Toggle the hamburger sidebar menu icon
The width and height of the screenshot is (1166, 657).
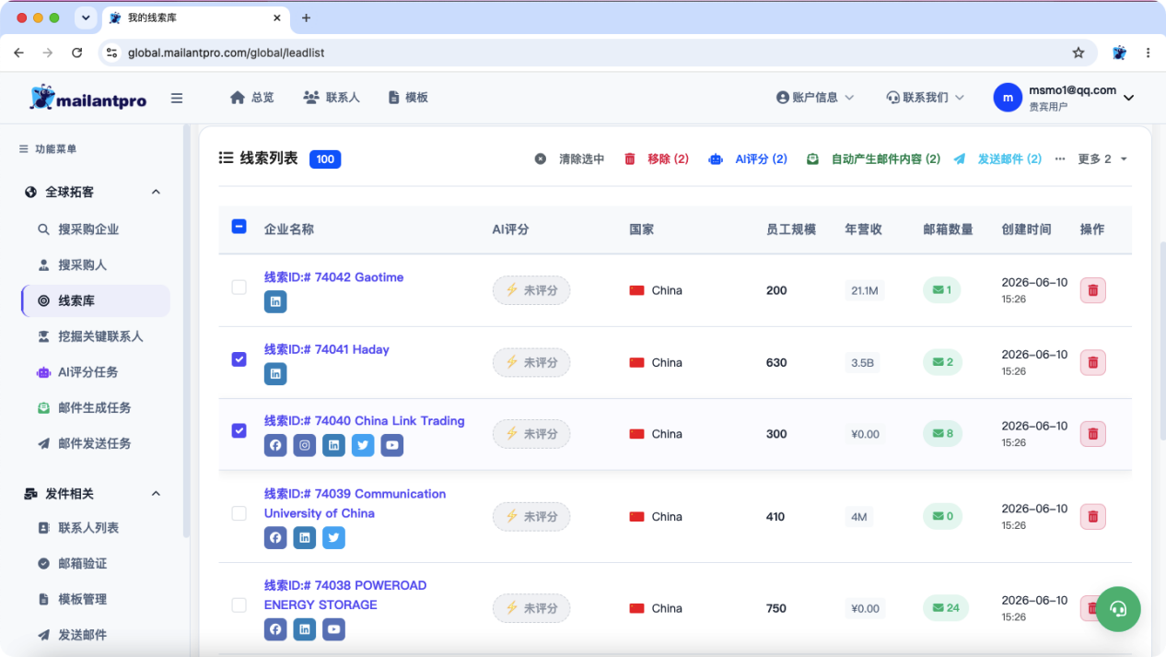click(177, 98)
